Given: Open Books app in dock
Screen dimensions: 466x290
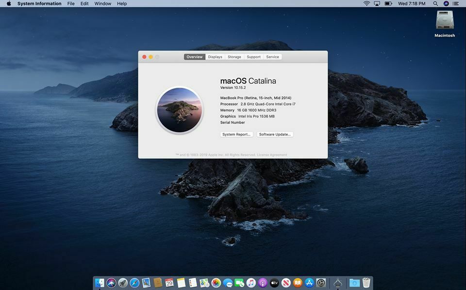Looking at the screenshot, I should click(298, 283).
